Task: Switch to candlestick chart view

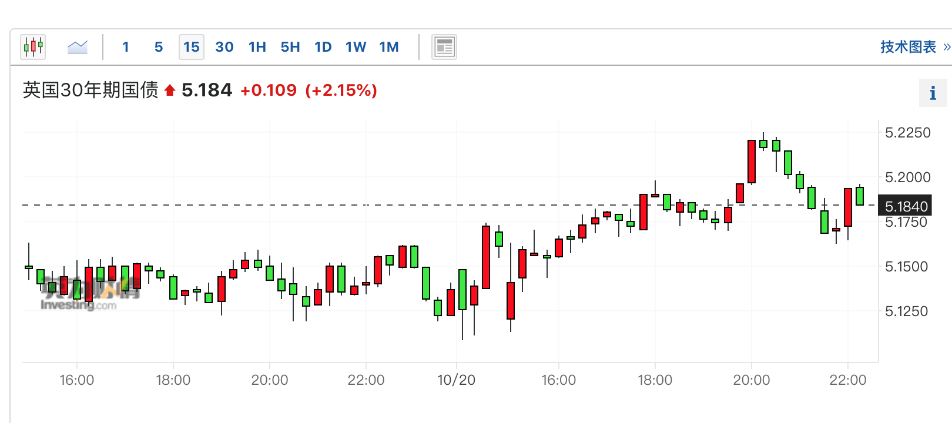Action: pyautogui.click(x=33, y=47)
